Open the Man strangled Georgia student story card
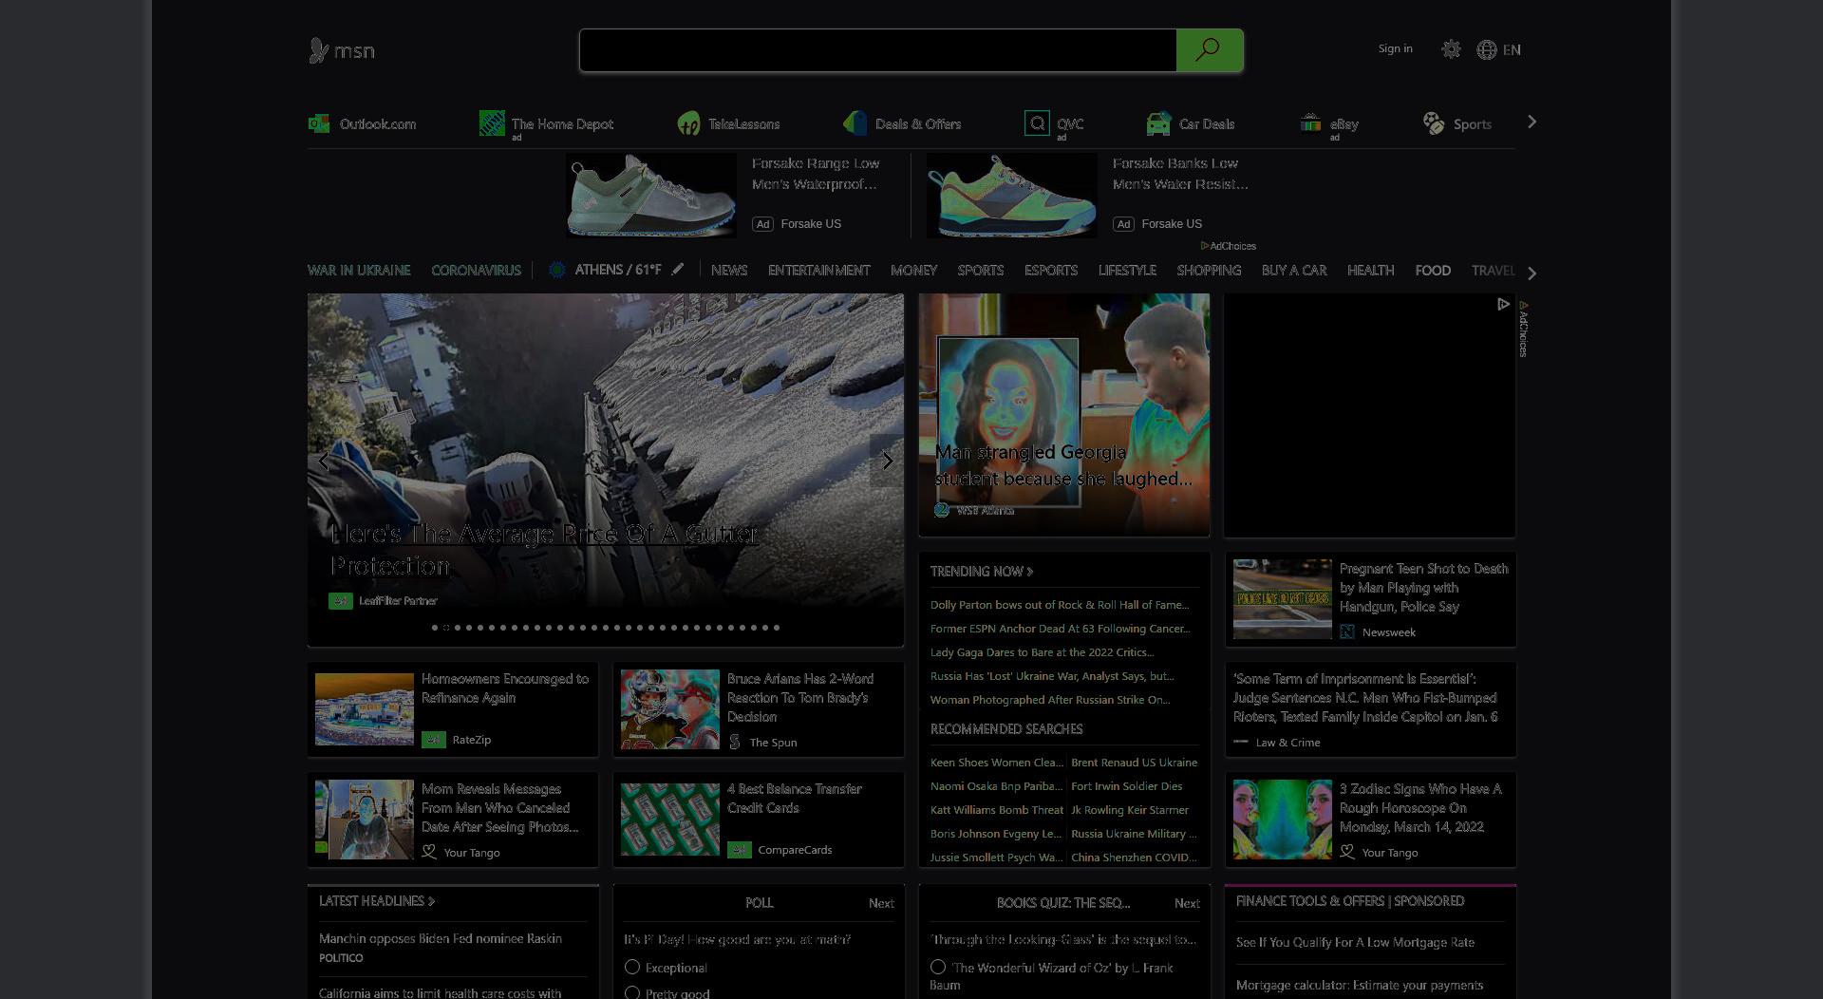The width and height of the screenshot is (1823, 999). (1064, 415)
